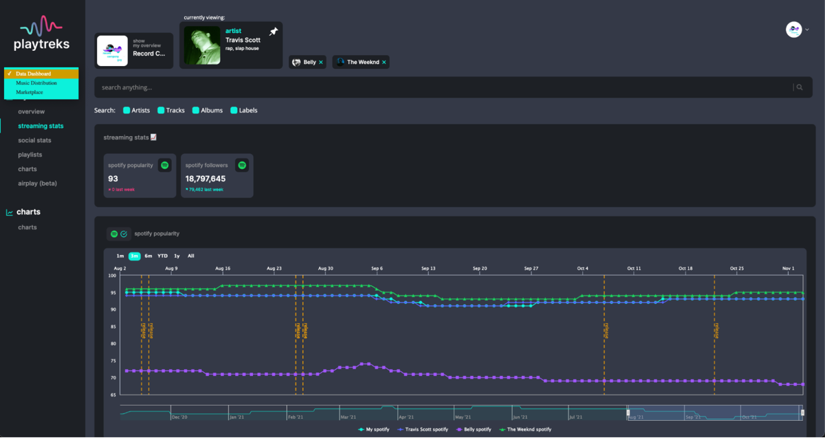The image size is (825, 438).
Task: Click first release marker near Aug 5
Action: pos(142,335)
